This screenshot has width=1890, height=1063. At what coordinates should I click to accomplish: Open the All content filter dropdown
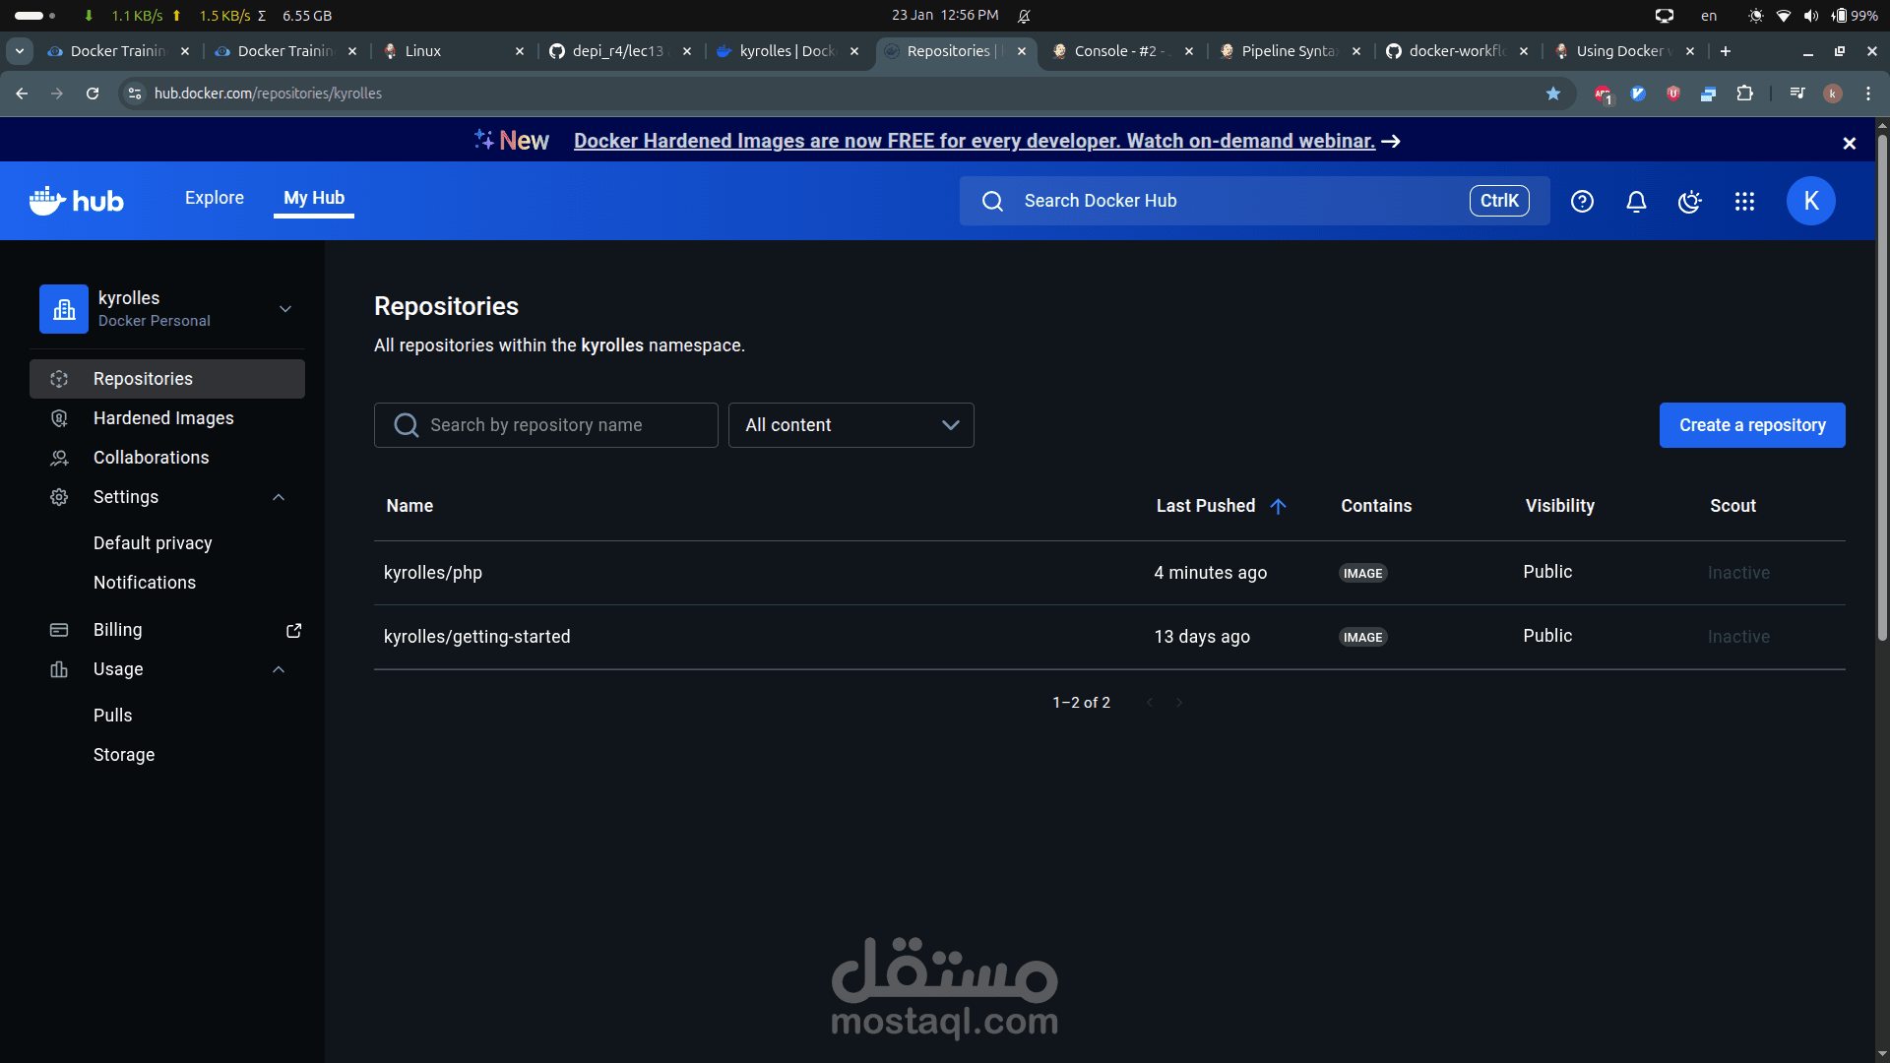pyautogui.click(x=850, y=425)
